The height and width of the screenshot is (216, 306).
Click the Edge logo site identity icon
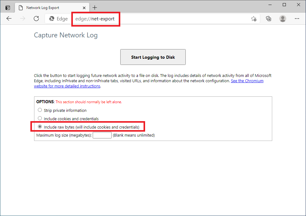coord(52,19)
